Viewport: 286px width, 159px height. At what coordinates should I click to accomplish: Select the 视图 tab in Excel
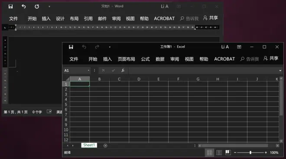[x=189, y=59]
